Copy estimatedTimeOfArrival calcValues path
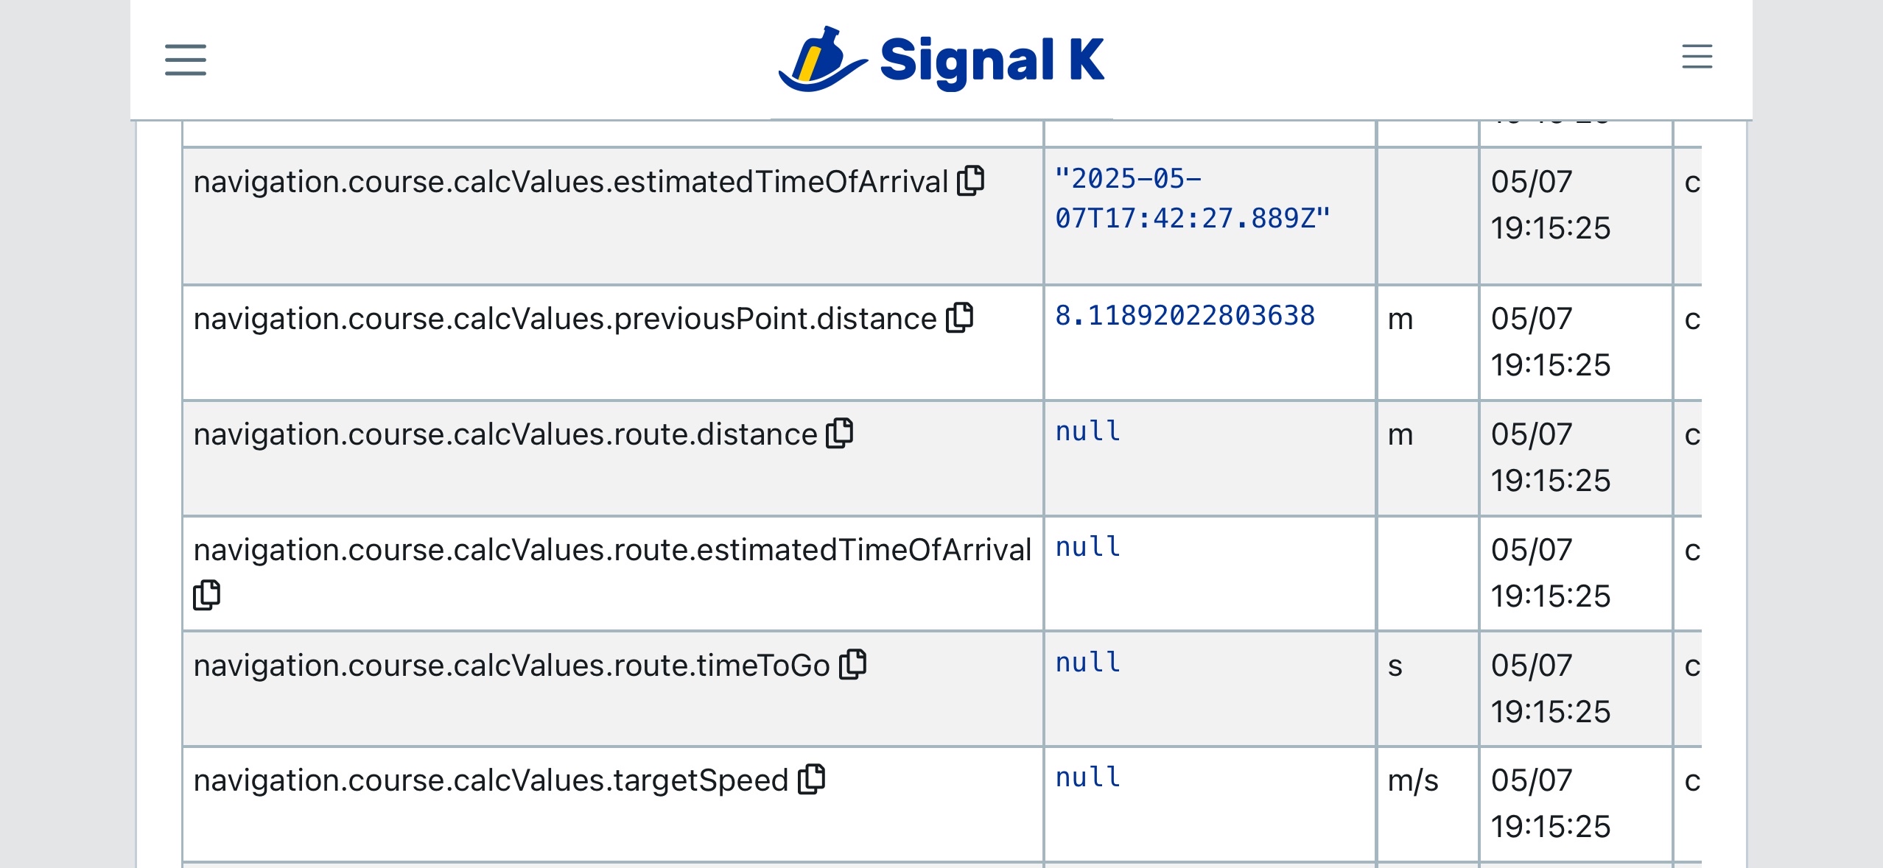1883x868 pixels. [970, 181]
